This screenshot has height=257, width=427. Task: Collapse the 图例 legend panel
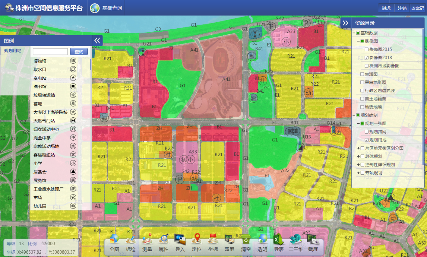click(x=97, y=40)
